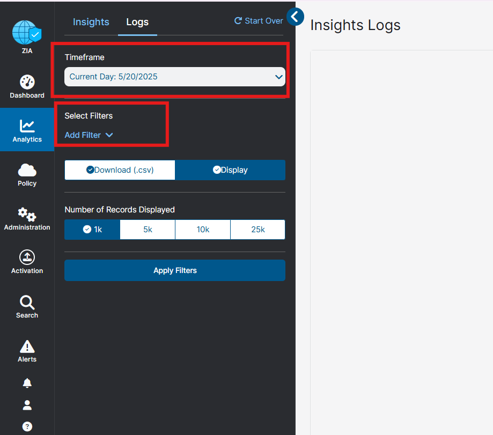Click the notification bell icon
This screenshot has height=435, width=493.
(x=27, y=383)
